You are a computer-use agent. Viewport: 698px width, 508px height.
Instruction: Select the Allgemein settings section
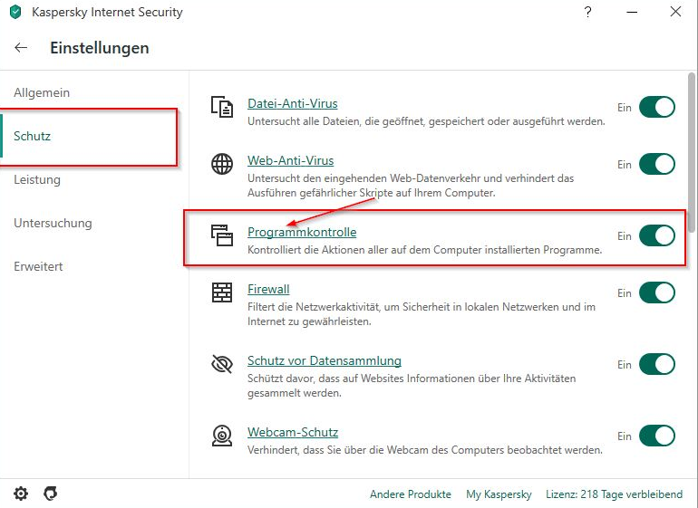click(x=42, y=92)
